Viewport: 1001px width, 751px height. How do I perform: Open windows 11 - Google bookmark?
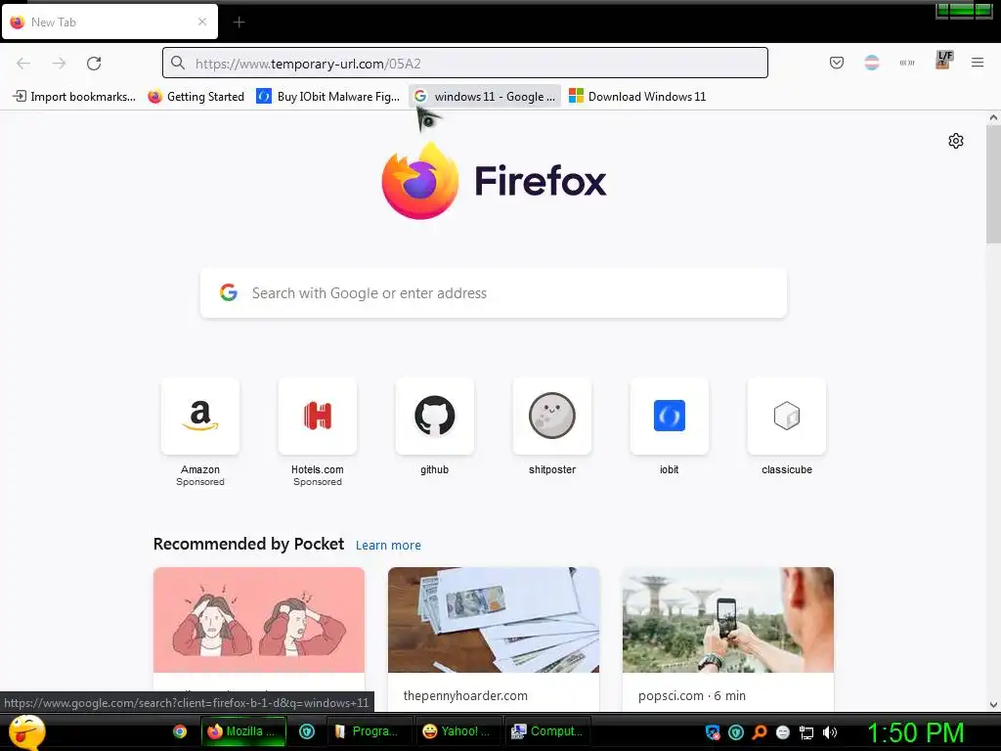485,97
